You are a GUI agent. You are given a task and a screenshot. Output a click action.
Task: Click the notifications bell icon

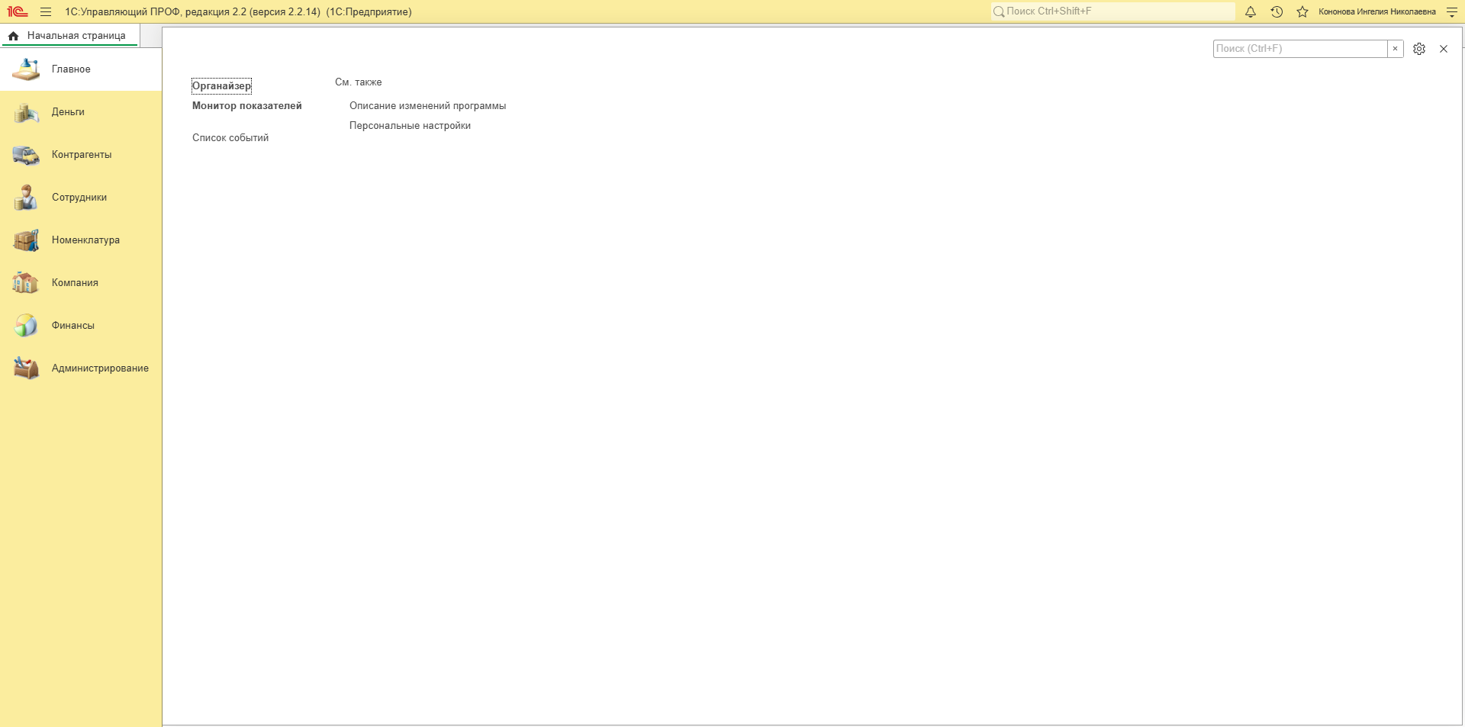[1251, 11]
